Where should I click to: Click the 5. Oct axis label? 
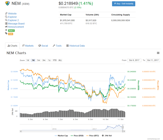[x=30, y=119]
